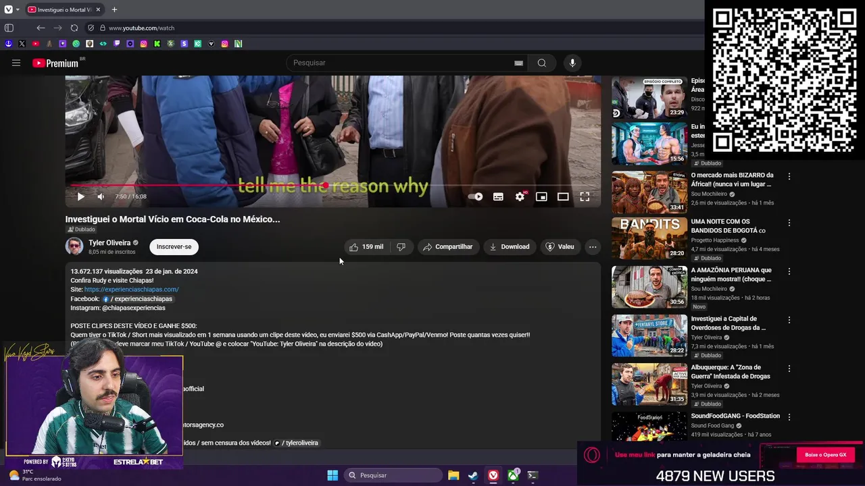Enter fullscreen mode

pyautogui.click(x=585, y=196)
